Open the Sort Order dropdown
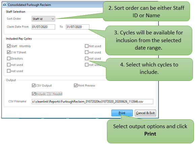 [43, 19]
